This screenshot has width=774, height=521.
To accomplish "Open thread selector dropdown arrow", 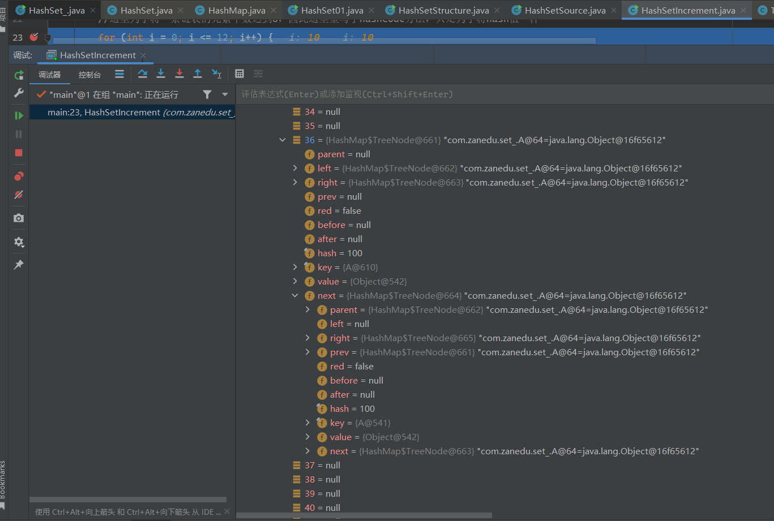I will (225, 94).
